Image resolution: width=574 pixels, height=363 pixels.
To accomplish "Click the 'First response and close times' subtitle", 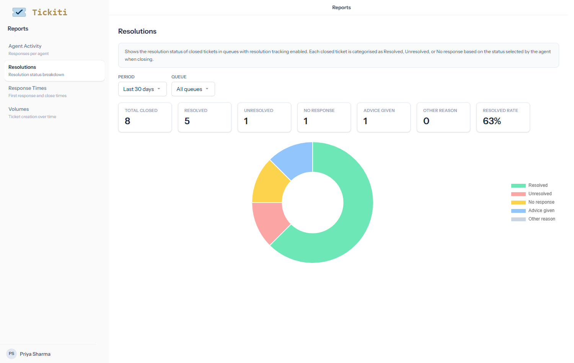I will click(x=38, y=96).
